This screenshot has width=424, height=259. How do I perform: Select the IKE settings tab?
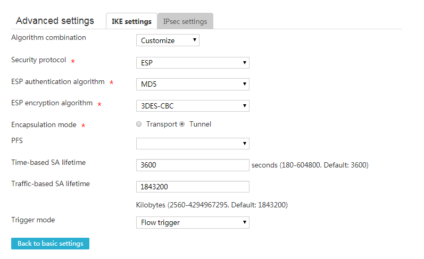(x=132, y=21)
